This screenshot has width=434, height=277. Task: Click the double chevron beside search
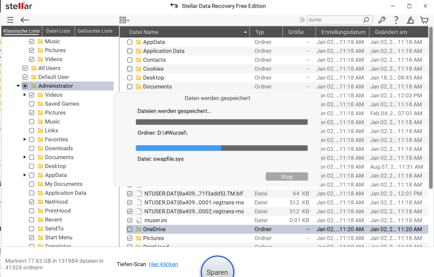302,20
